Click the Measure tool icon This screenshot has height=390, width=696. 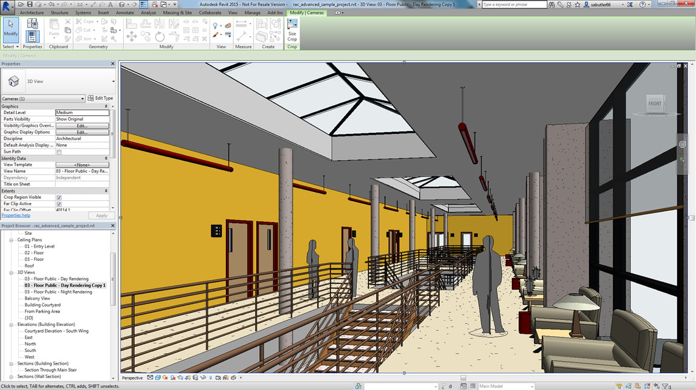(x=242, y=25)
